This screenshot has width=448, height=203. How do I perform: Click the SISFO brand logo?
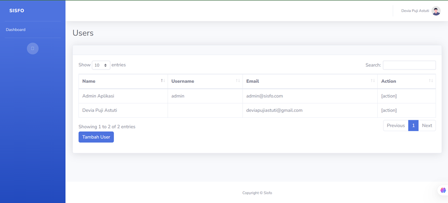point(17,11)
